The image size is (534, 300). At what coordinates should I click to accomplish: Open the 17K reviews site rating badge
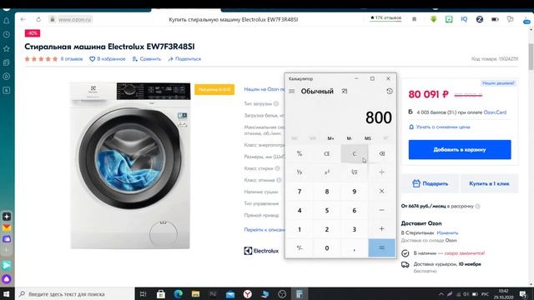385,17
